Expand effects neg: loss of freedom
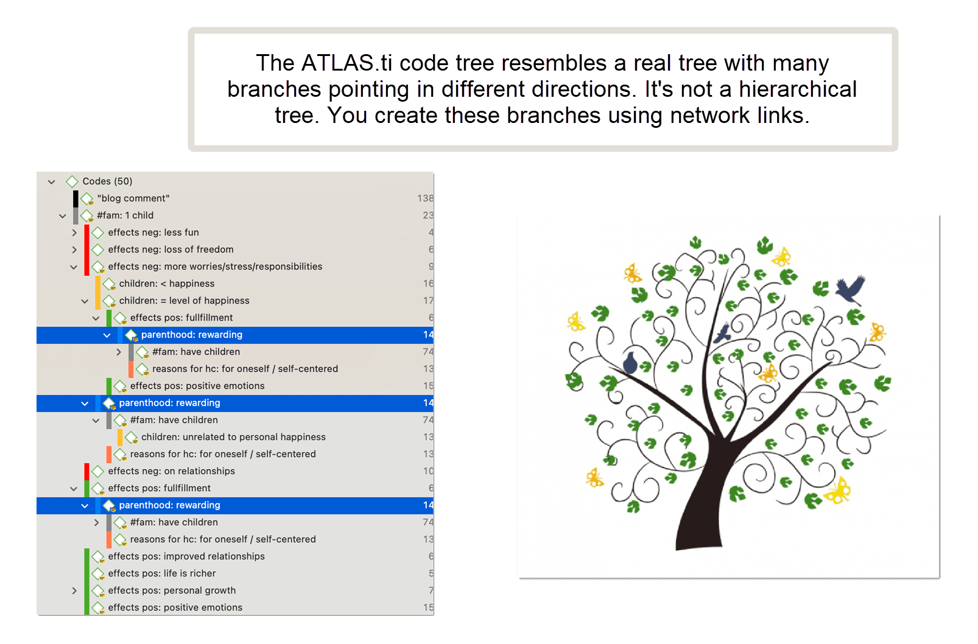This screenshot has width=978, height=644. click(x=74, y=250)
